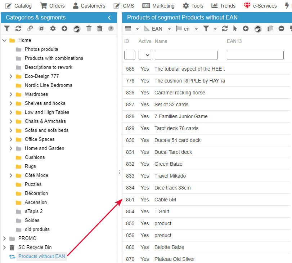Add a new product with plus icon

(x=246, y=29)
